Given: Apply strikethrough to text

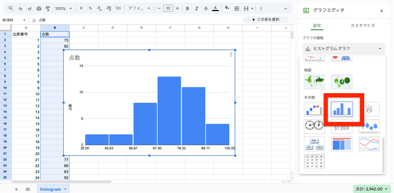Looking at the screenshot, I should (x=206, y=9).
